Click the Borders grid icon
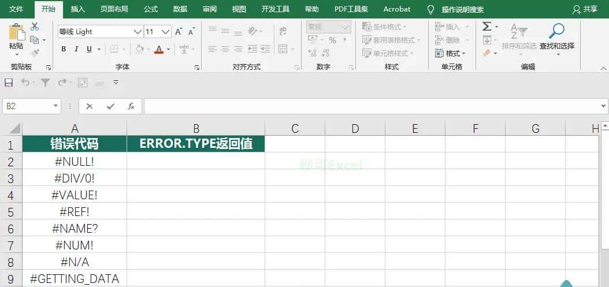Viewport: 609px width, 287px height. click(114, 49)
